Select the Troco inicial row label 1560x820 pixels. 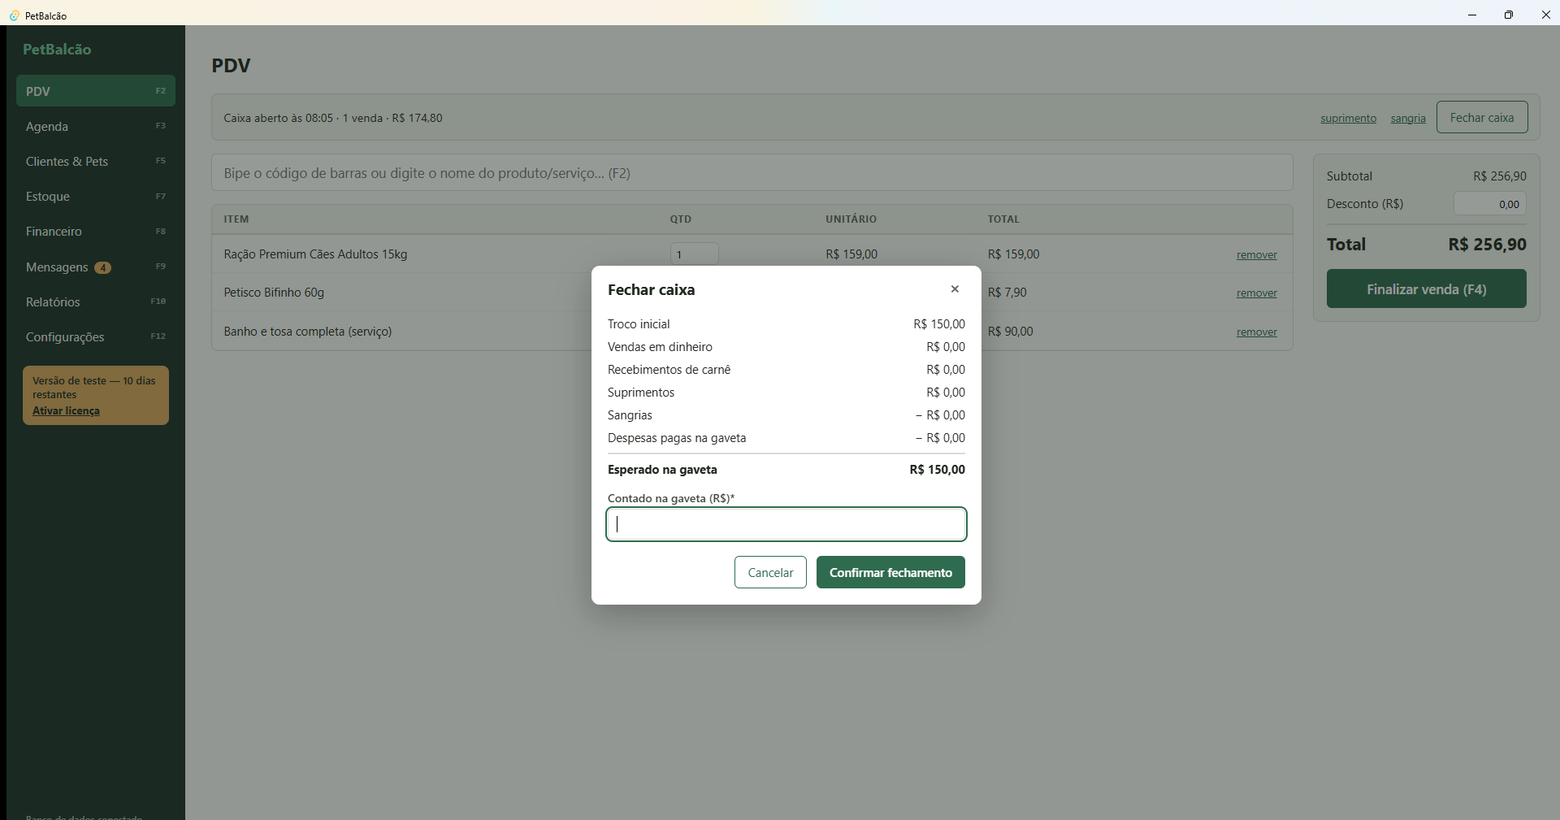639,324
